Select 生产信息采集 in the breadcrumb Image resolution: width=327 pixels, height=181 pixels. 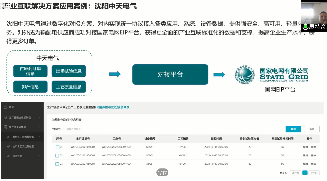point(56,107)
